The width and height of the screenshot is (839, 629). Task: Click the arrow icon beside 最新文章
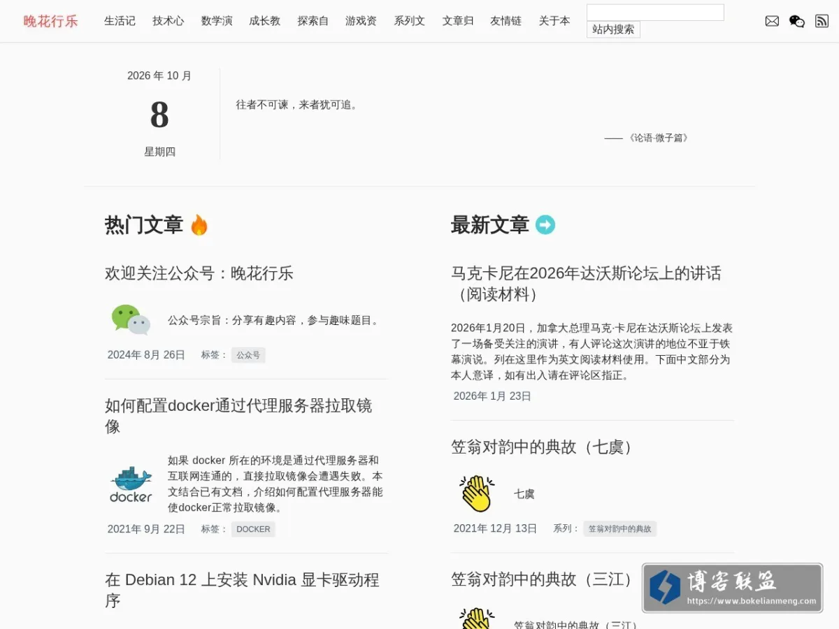click(545, 225)
